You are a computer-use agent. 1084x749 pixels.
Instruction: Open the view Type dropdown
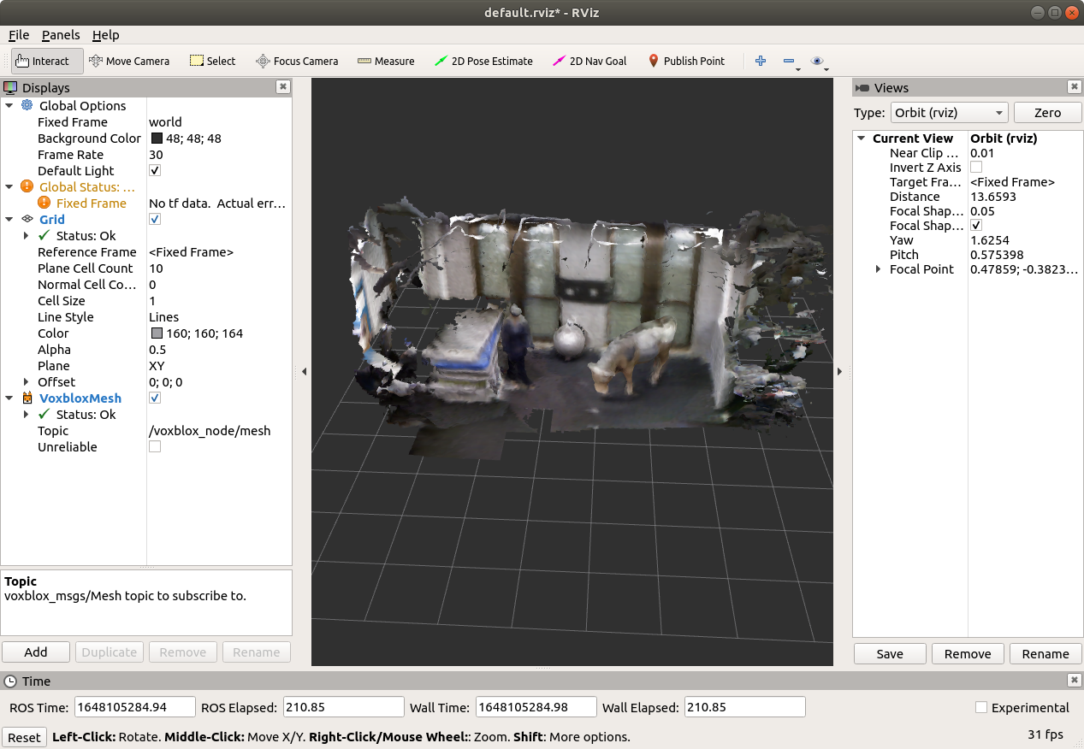click(949, 113)
